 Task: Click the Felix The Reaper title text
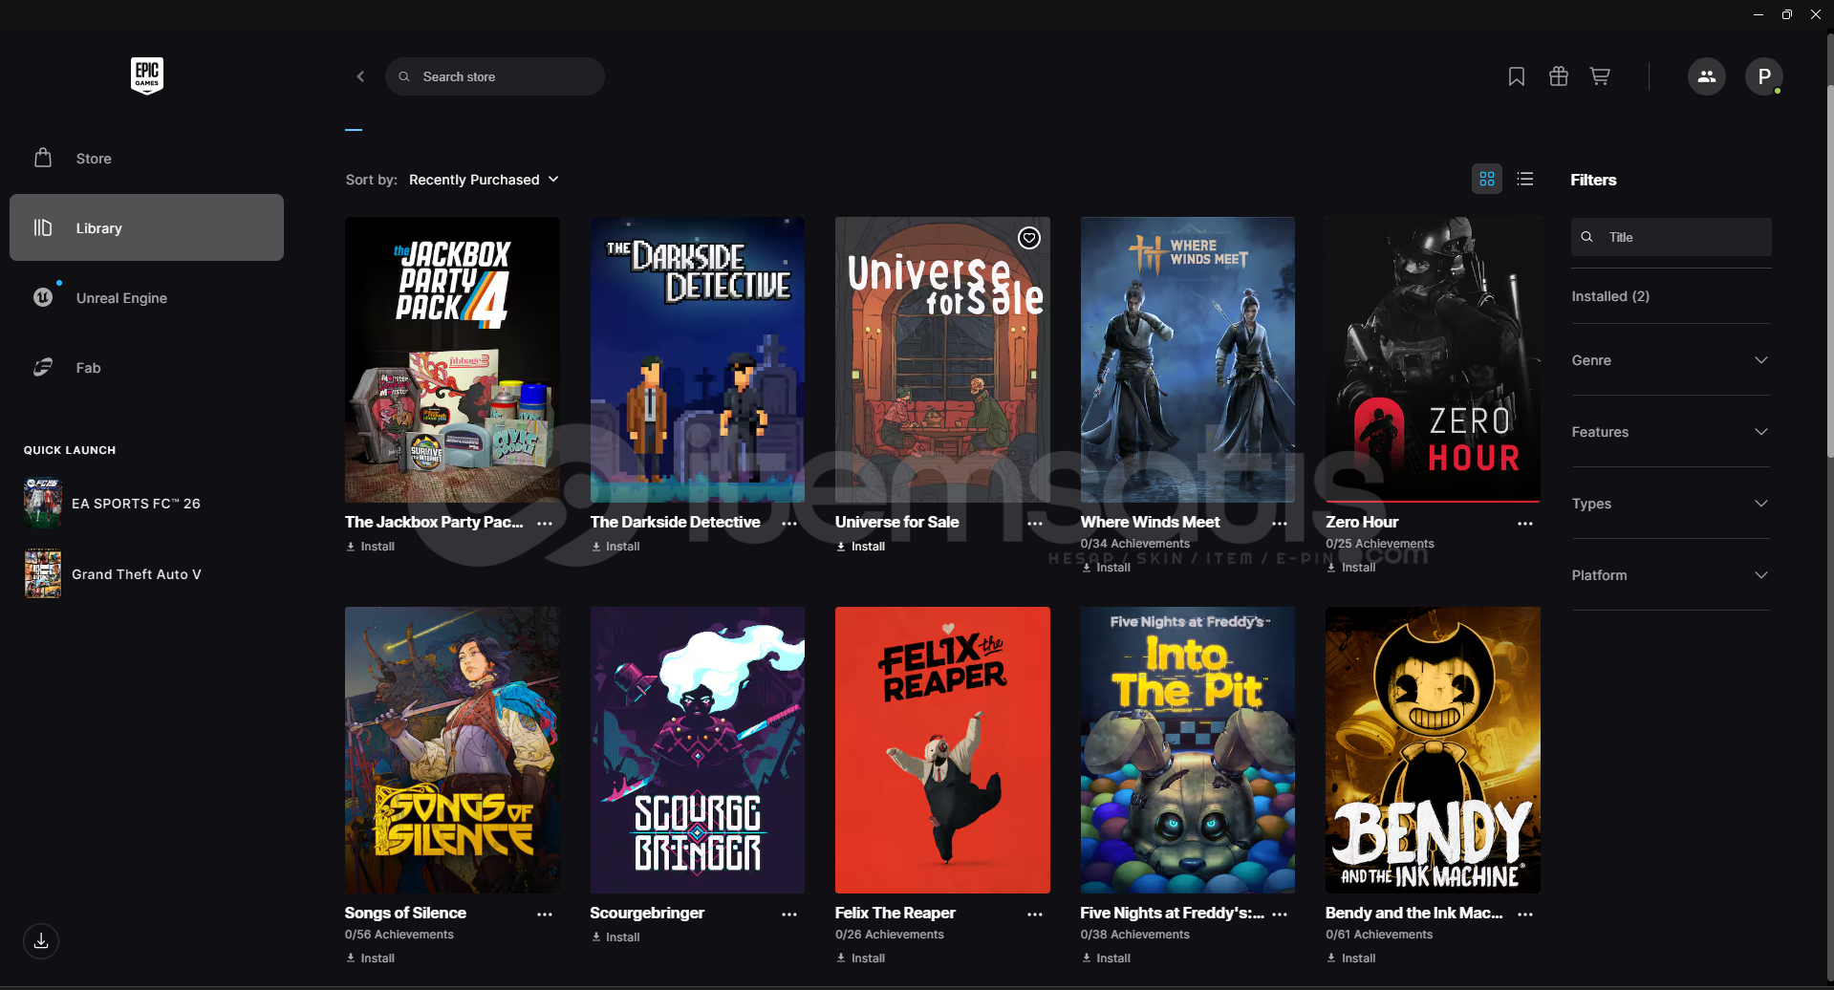pos(895,913)
